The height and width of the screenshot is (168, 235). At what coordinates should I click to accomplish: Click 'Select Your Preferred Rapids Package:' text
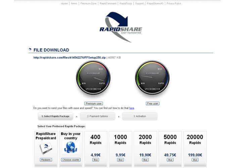pyautogui.click(x=61, y=126)
